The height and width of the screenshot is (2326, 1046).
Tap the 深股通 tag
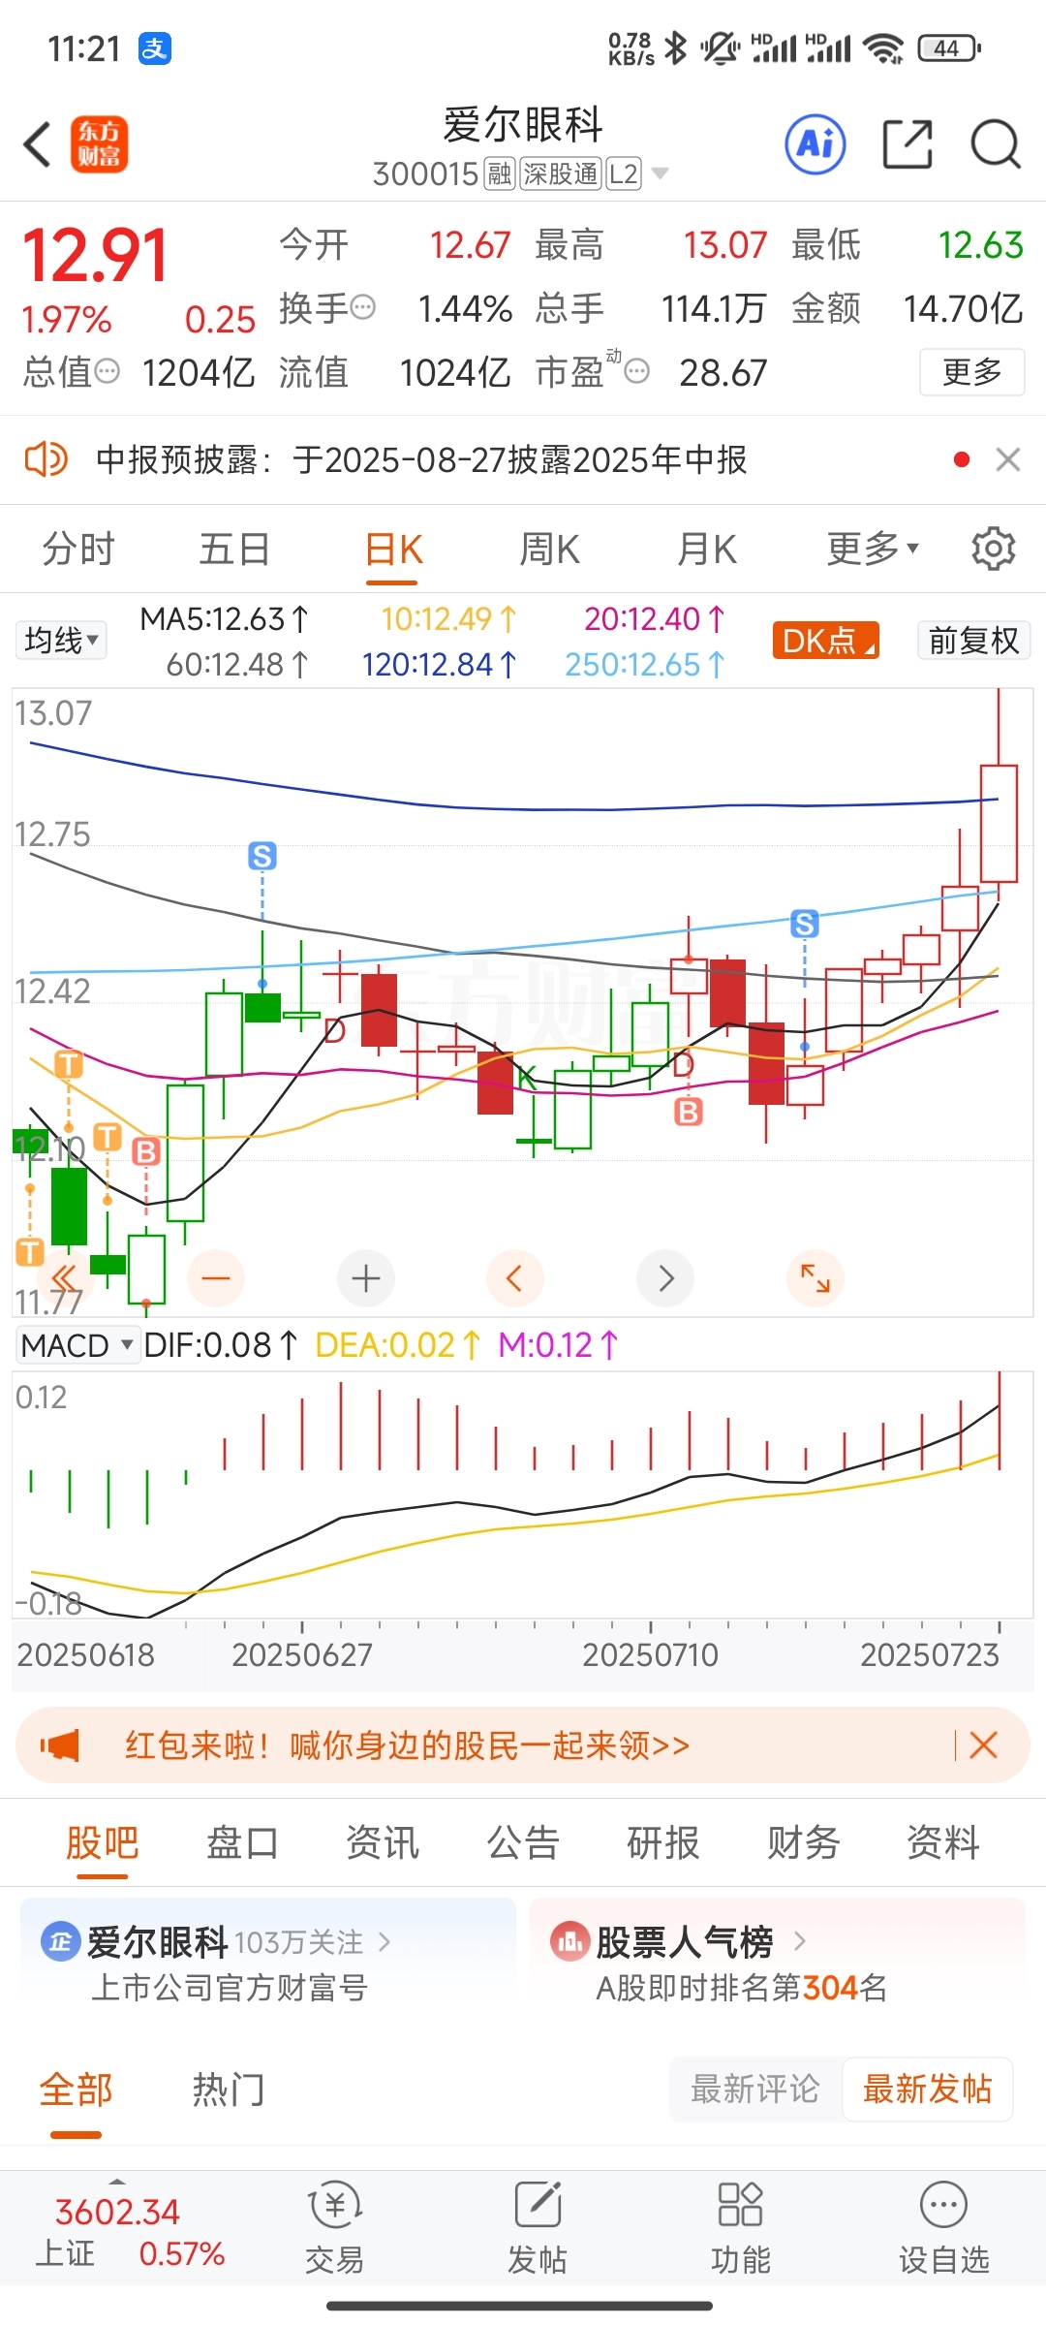click(561, 173)
